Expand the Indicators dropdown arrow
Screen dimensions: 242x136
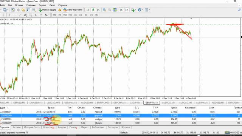point(135,10)
